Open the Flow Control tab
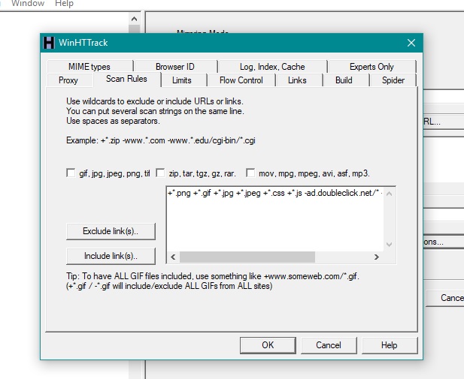 click(241, 80)
